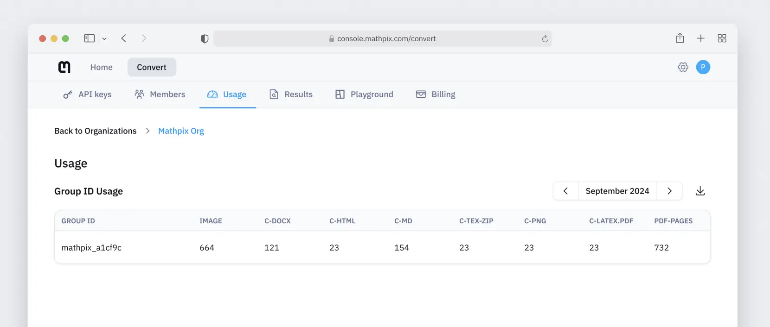This screenshot has width=770, height=327.
Task: Click the PDF-PAGES value 732
Action: coord(661,248)
